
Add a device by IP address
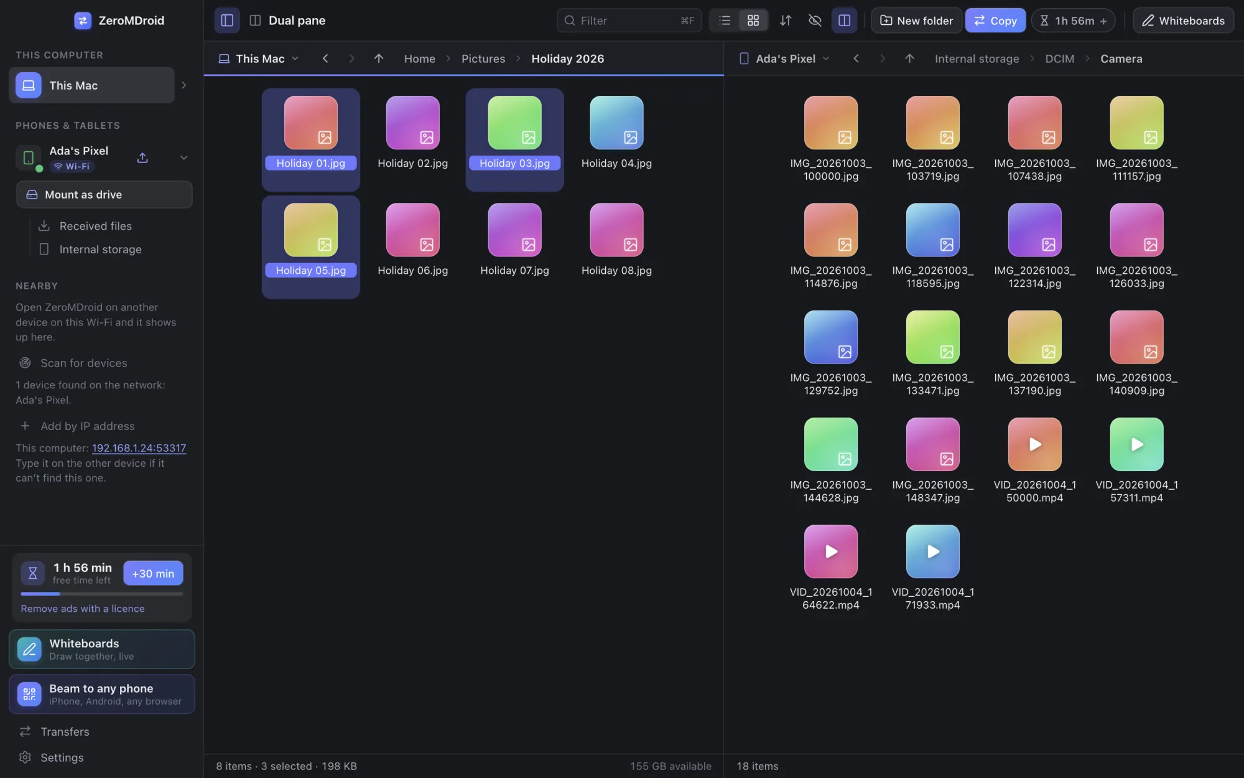(x=87, y=426)
